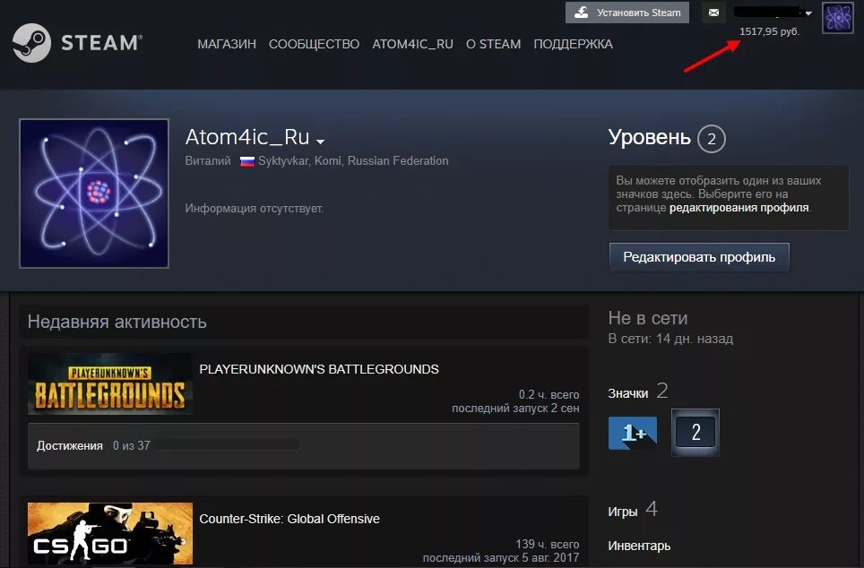Image resolution: width=864 pixels, height=568 pixels.
Task: Expand the Atom4ic_Ru name history arrow
Action: pyautogui.click(x=320, y=142)
